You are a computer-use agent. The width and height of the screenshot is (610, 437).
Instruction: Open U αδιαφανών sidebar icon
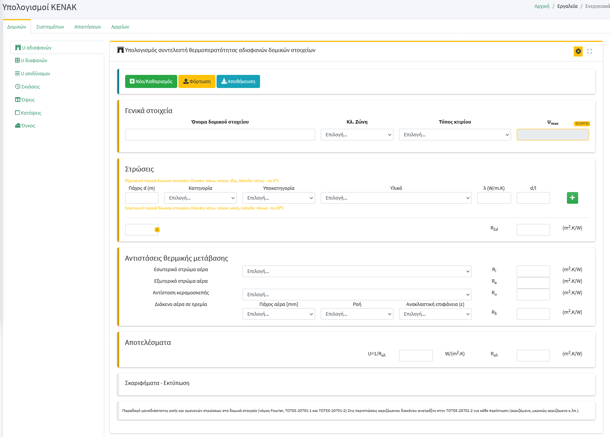pyautogui.click(x=18, y=48)
